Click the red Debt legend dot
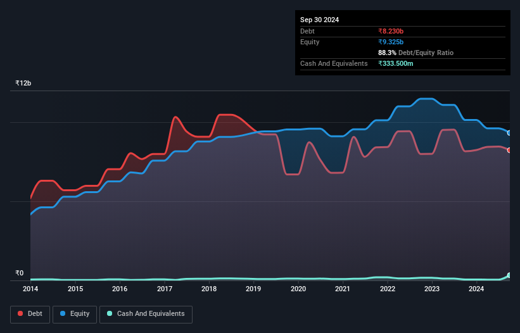520x333 pixels. coord(20,313)
